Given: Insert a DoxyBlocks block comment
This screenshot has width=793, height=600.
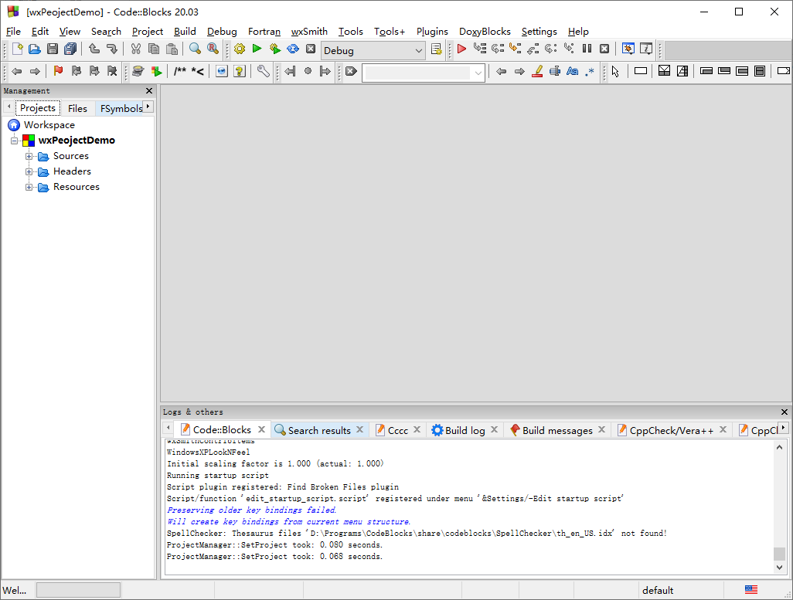Looking at the screenshot, I should point(179,71).
